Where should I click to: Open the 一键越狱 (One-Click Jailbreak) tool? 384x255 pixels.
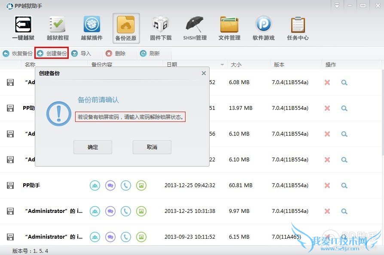[23, 27]
